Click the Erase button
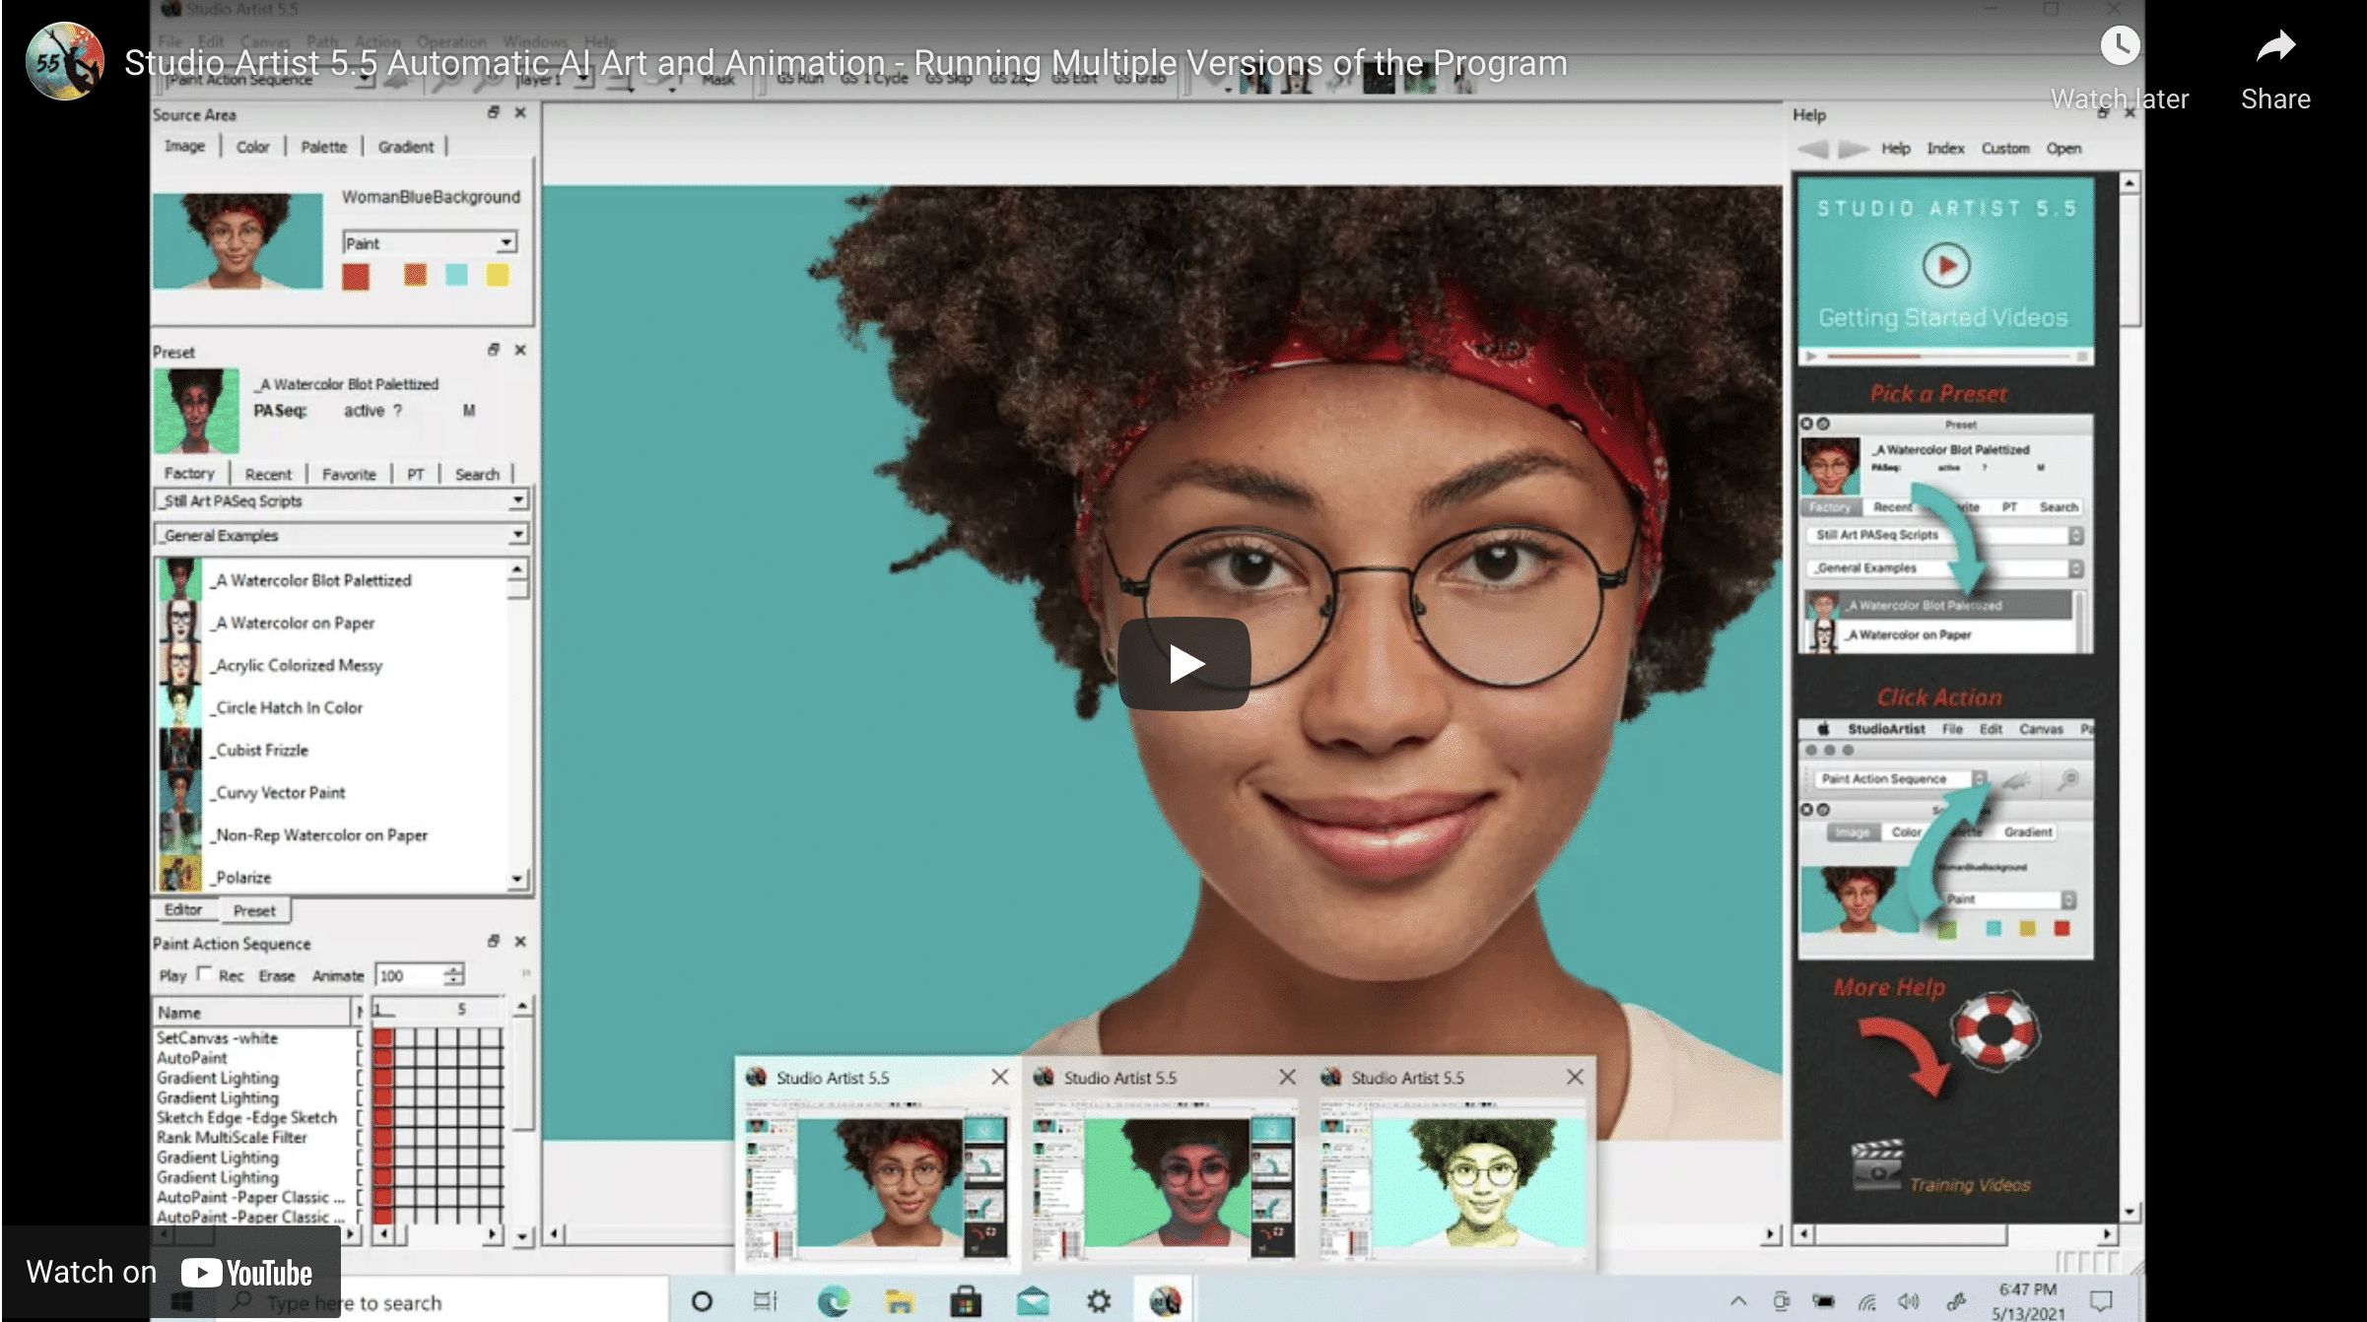The width and height of the screenshot is (2367, 1322). pyautogui.click(x=277, y=975)
